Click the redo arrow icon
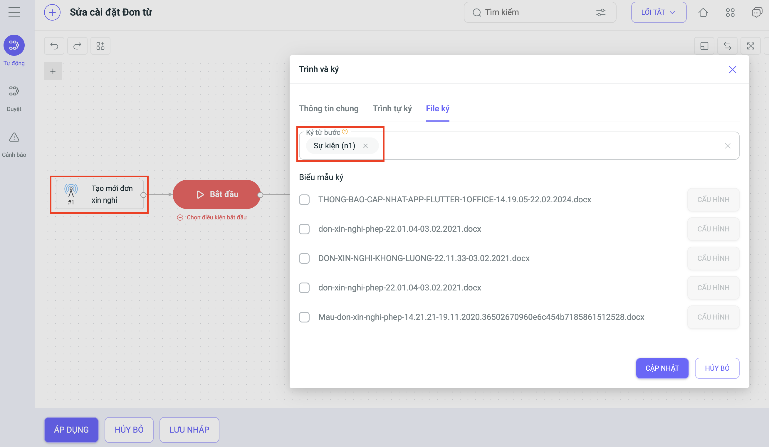The image size is (769, 447). [x=77, y=46]
